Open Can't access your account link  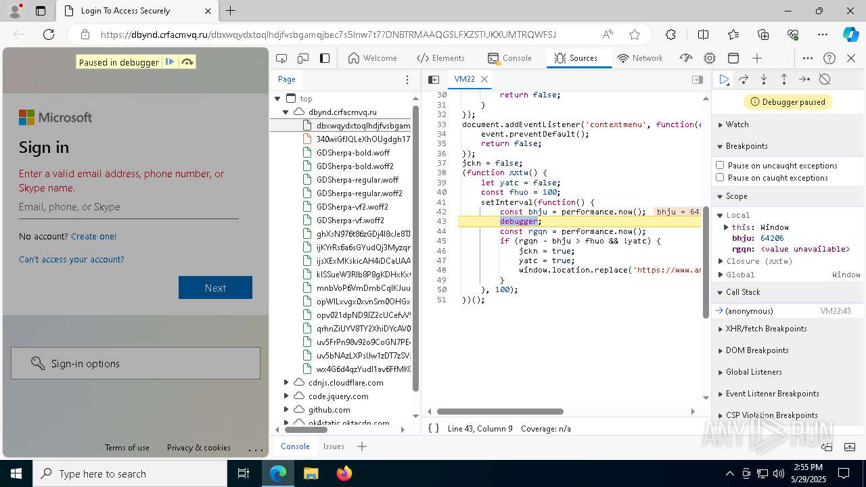(x=72, y=259)
